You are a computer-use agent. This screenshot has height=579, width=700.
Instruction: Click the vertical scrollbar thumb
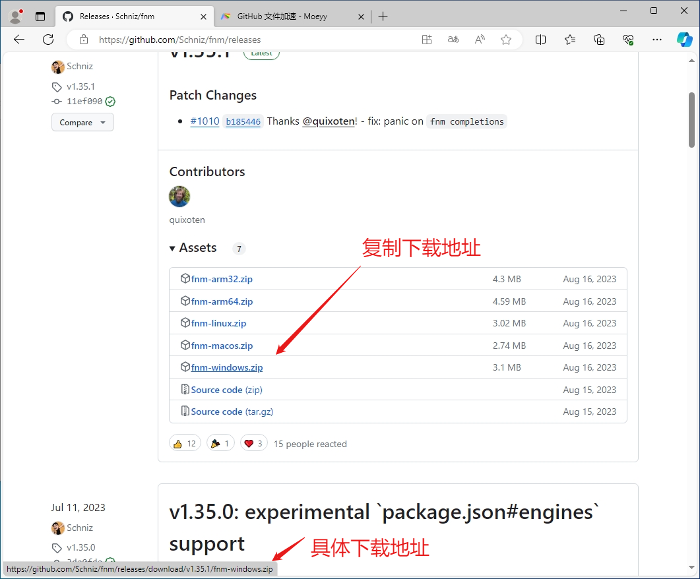point(691,119)
